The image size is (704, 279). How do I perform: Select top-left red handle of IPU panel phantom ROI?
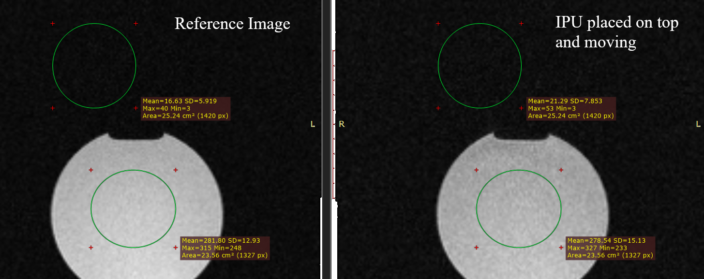pos(476,170)
